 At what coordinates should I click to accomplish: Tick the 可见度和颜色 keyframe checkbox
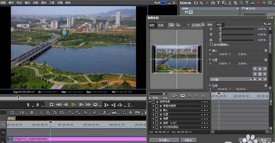click(x=157, y=127)
